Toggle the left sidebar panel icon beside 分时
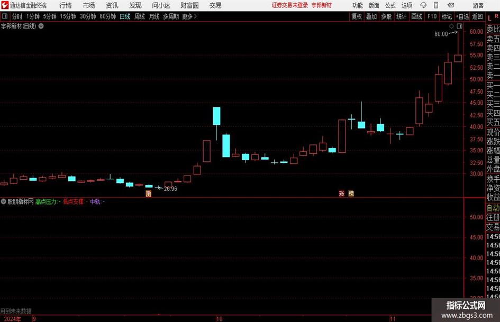 (x=5, y=16)
